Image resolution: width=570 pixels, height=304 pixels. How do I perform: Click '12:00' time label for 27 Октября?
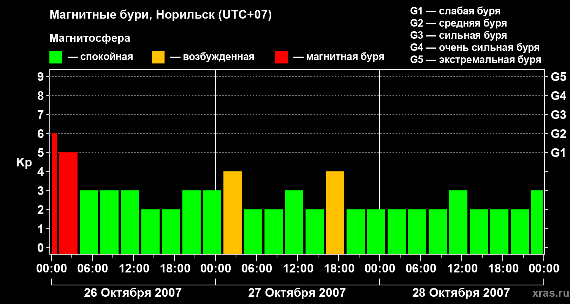point(298,269)
